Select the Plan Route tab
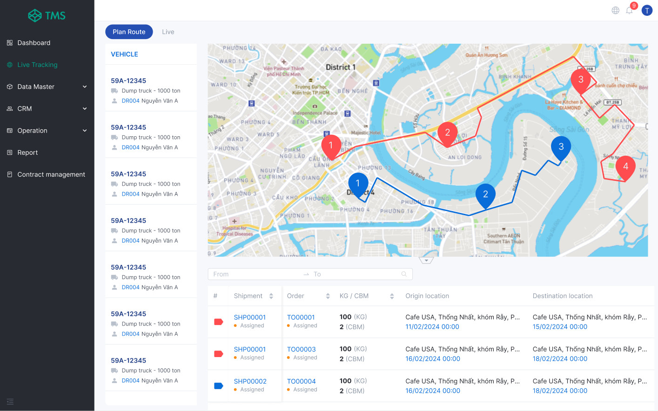Viewport: 658px width, 411px height. pos(129,32)
